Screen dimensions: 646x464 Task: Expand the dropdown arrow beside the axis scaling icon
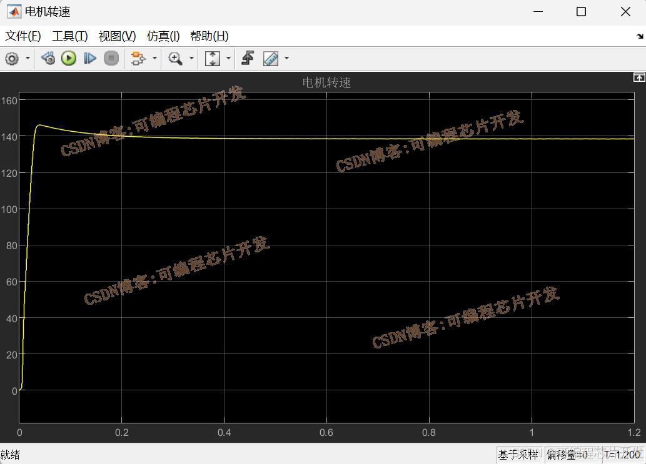(228, 59)
